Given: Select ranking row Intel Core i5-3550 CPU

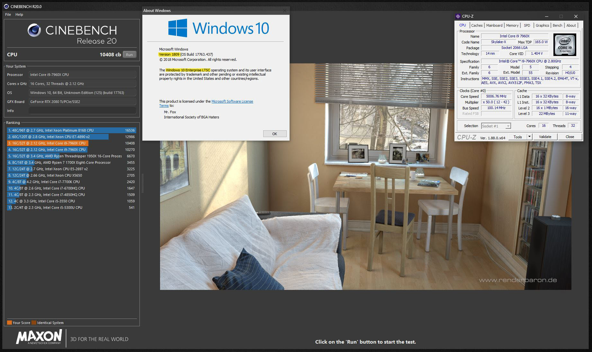Looking at the screenshot, I should [x=71, y=201].
